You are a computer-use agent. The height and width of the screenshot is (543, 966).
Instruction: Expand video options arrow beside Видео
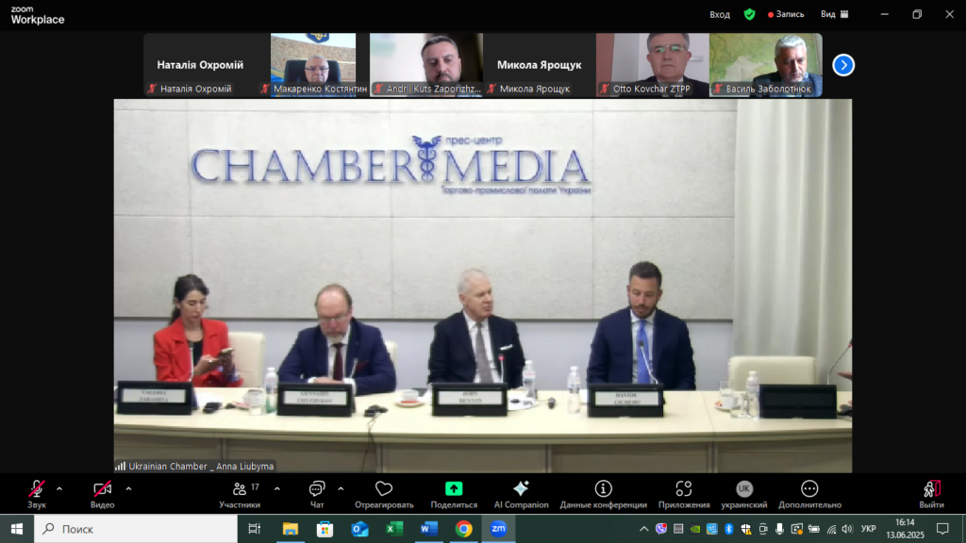tap(128, 488)
